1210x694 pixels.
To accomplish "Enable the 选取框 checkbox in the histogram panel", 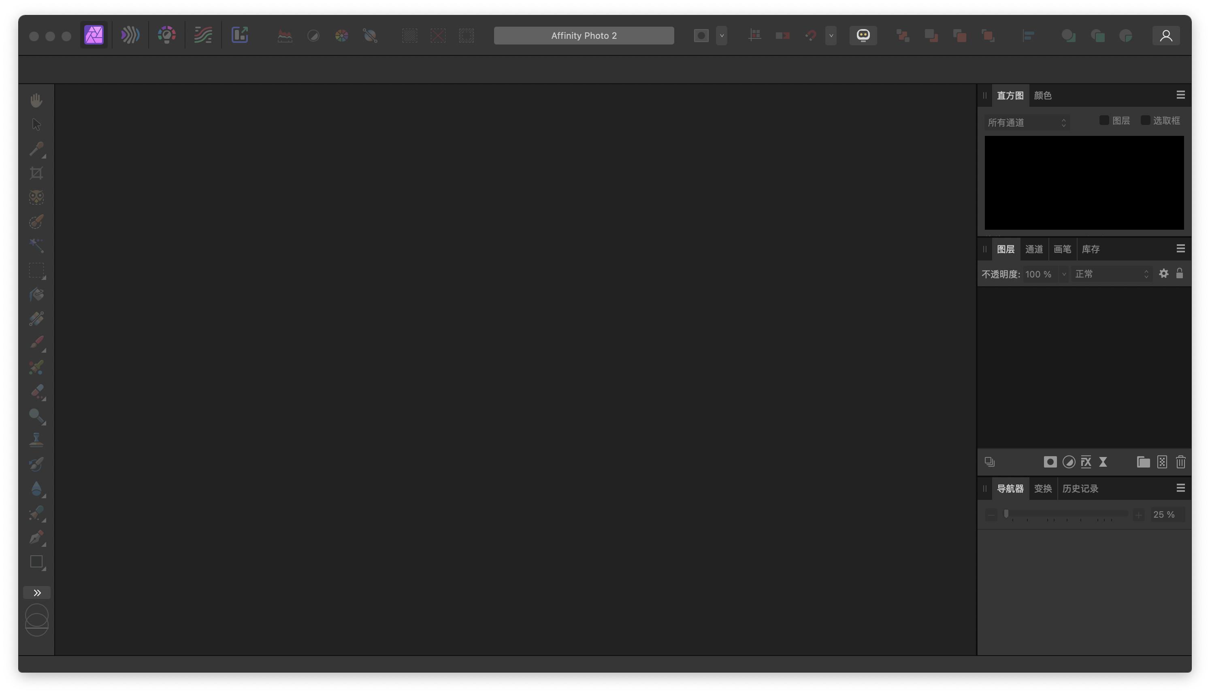I will (1145, 120).
